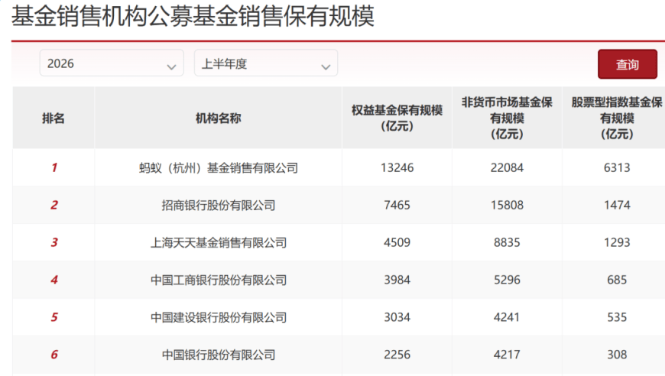Select 招商银行股份有限公司 in the table
Screen dimensions: 665x376
(x=219, y=205)
